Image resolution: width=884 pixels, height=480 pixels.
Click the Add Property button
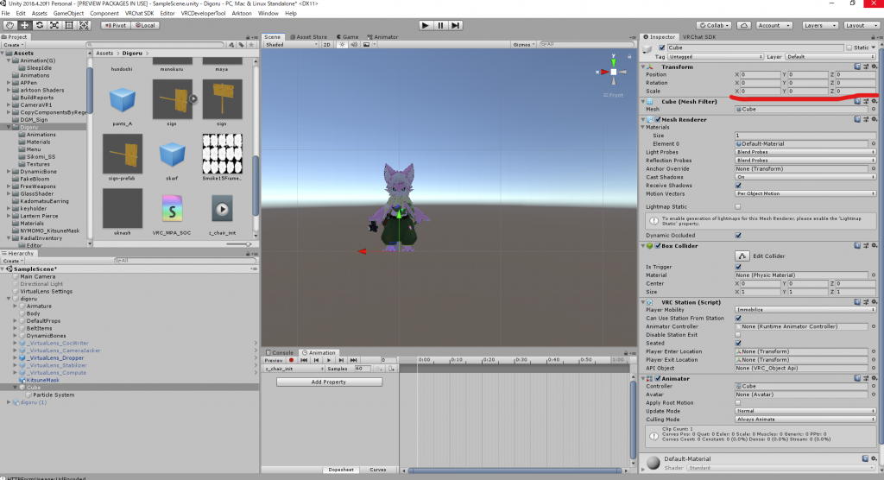(329, 382)
